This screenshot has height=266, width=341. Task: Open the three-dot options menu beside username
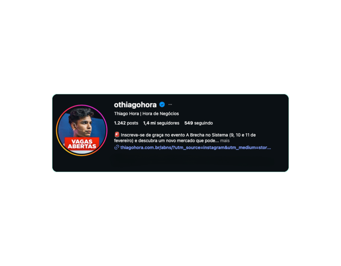170,105
